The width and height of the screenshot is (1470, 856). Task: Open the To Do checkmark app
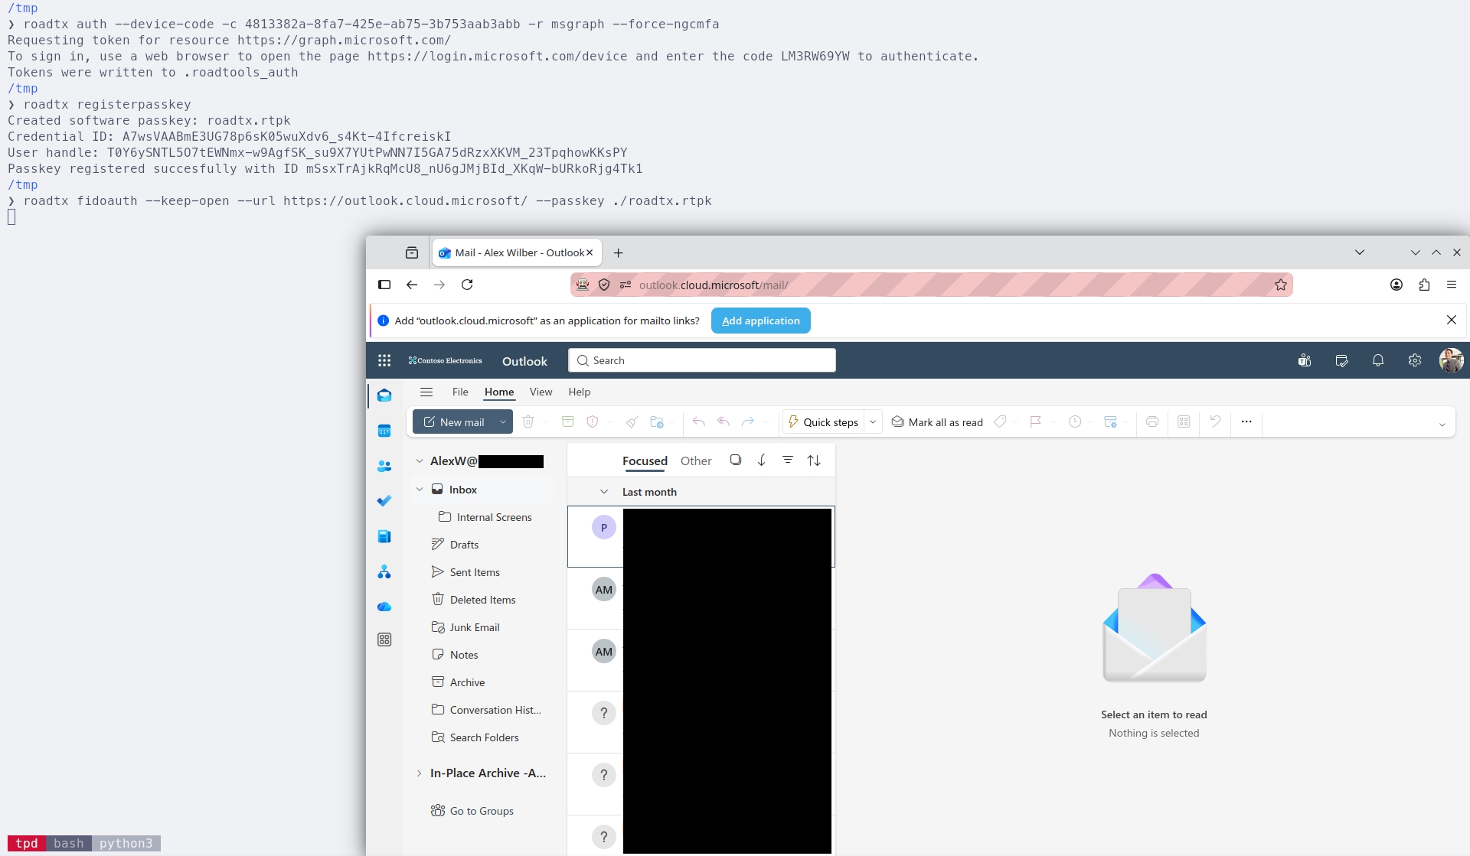point(384,501)
